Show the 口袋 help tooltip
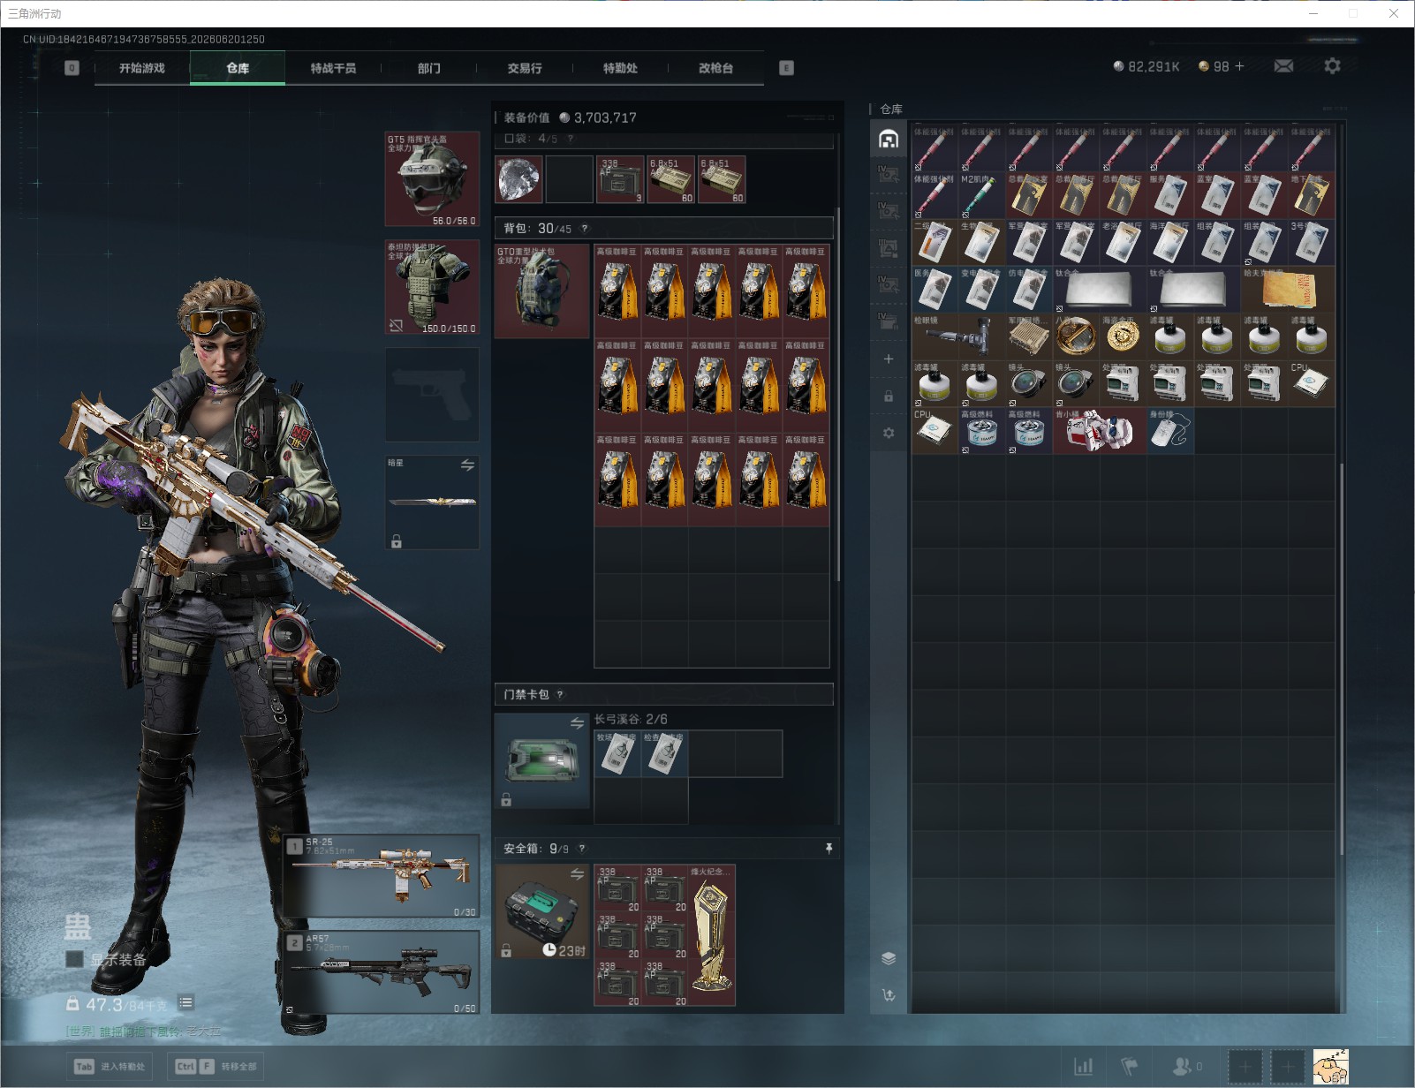 [x=571, y=139]
